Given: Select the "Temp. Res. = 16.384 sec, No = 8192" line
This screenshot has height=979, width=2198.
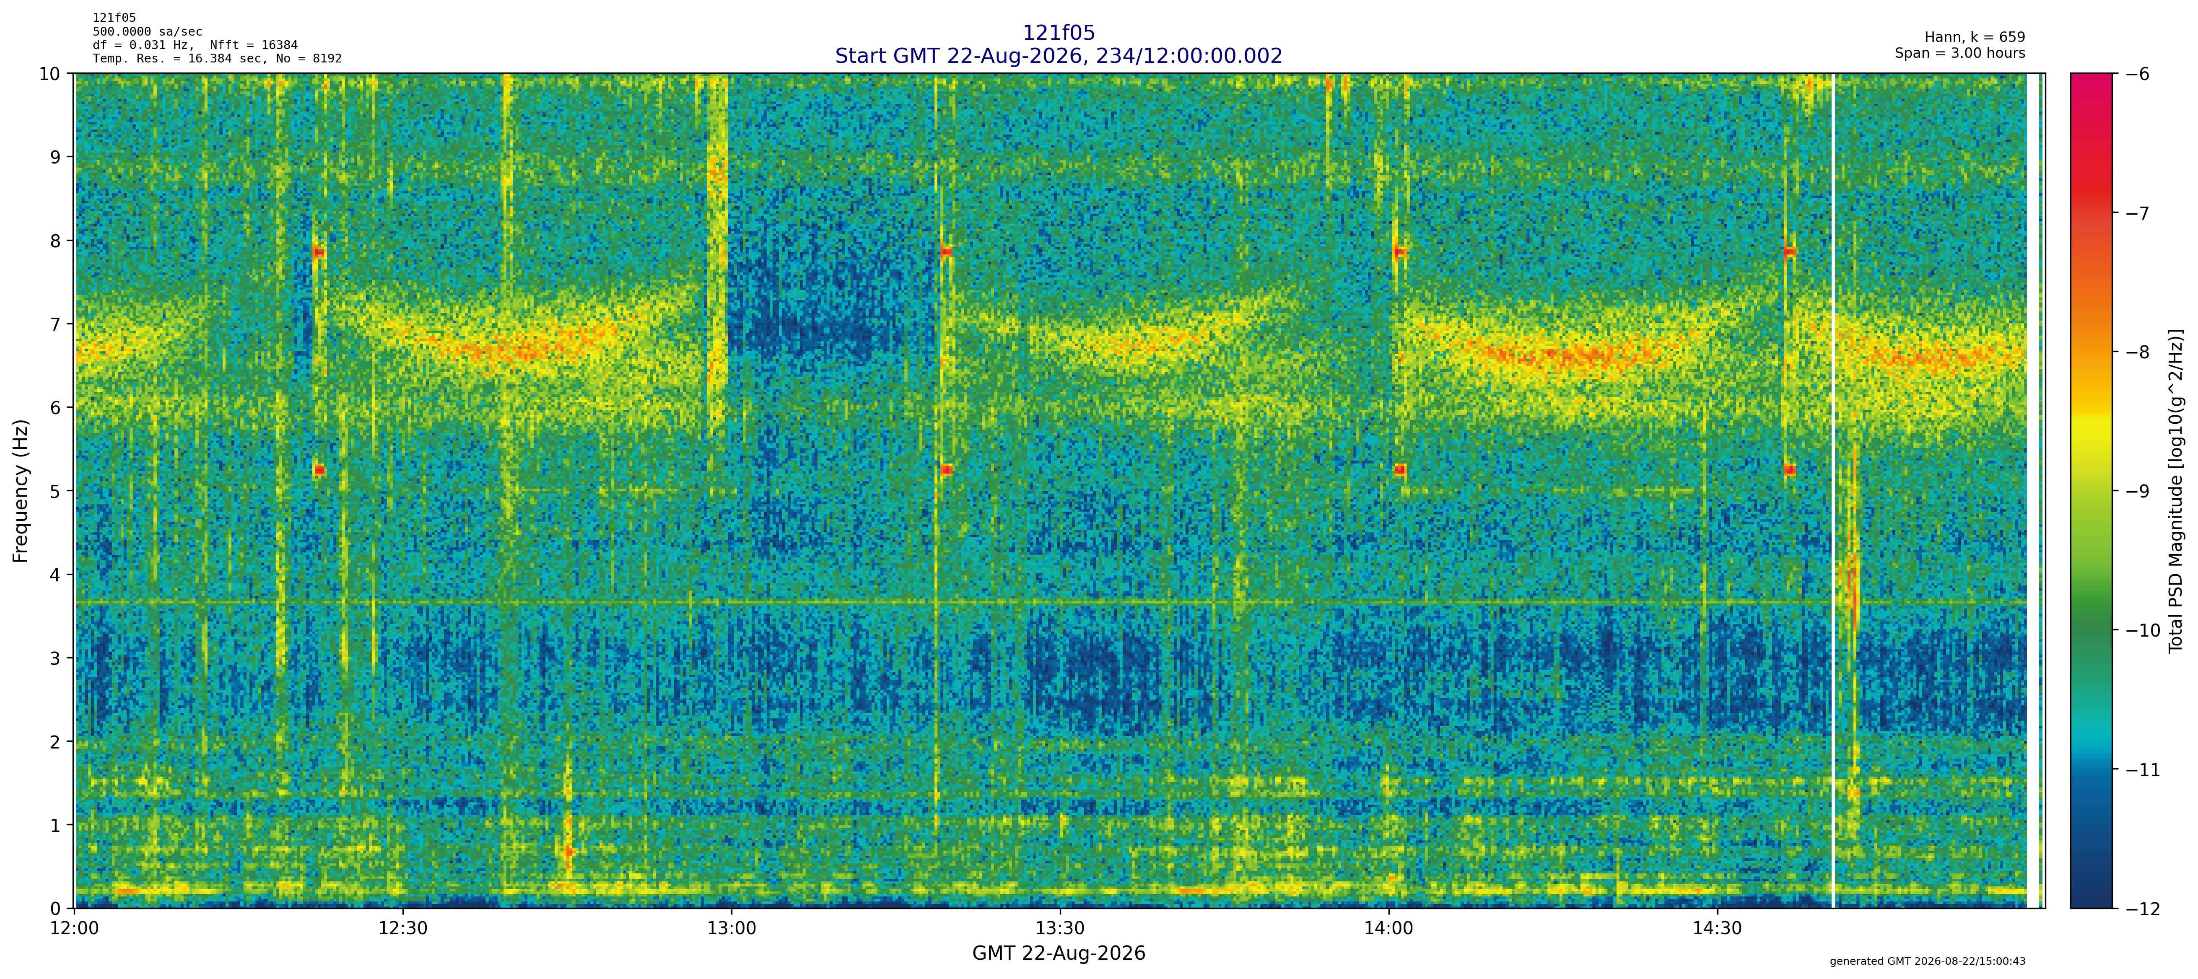Looking at the screenshot, I should [x=218, y=59].
